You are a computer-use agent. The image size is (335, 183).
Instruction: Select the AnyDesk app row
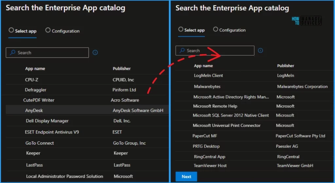coord(87,110)
